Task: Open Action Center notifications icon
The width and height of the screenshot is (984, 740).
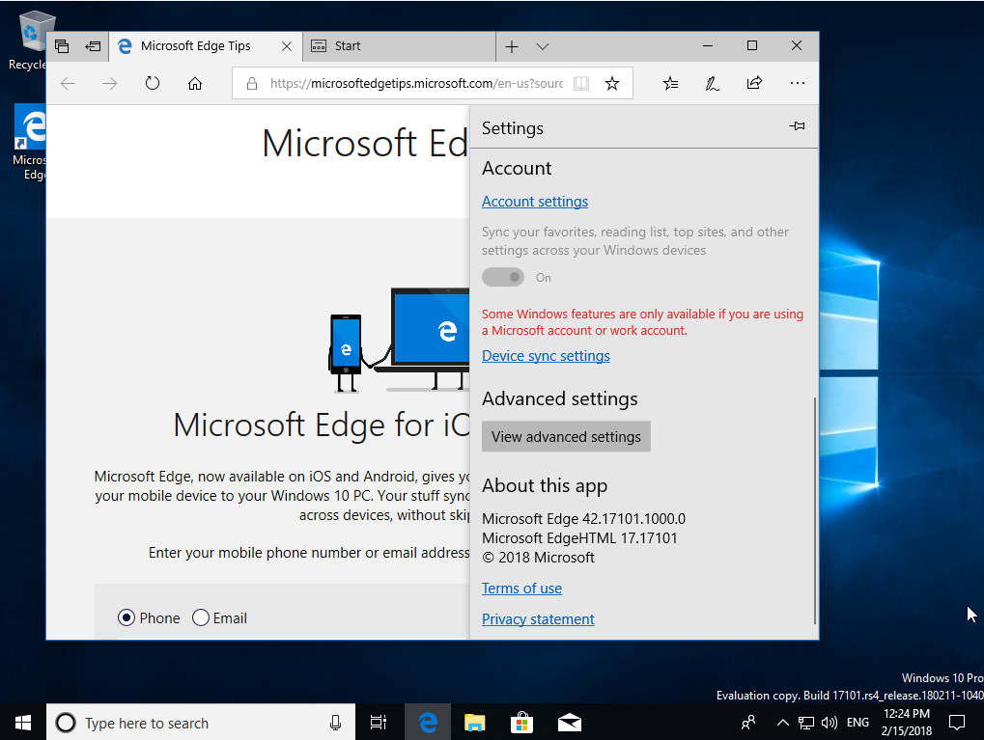Action: (956, 723)
